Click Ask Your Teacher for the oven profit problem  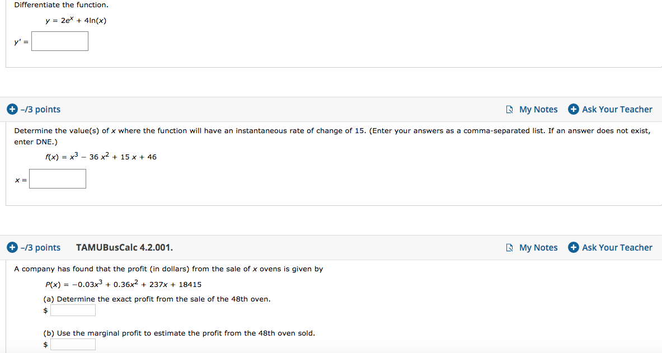coord(616,247)
